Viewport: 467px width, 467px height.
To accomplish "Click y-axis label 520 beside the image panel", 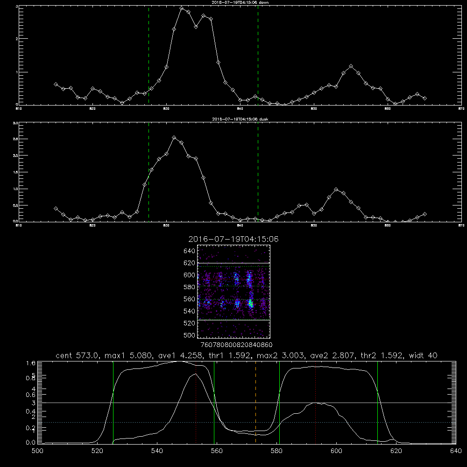I will point(190,323).
